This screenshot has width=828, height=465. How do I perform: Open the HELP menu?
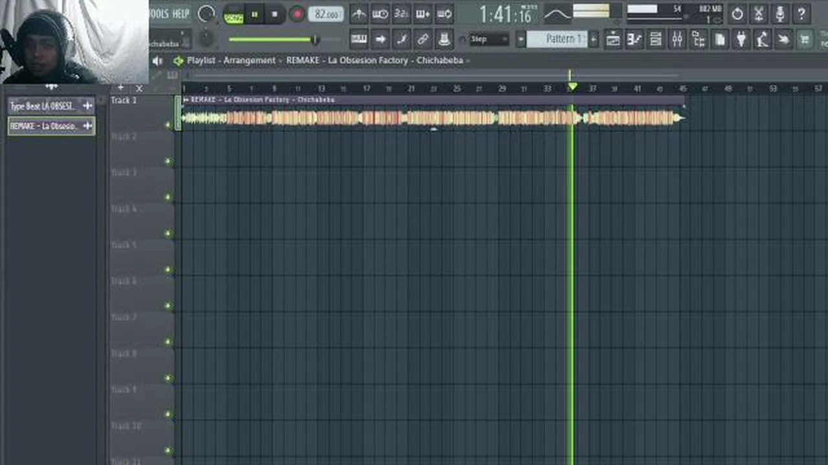pyautogui.click(x=180, y=14)
